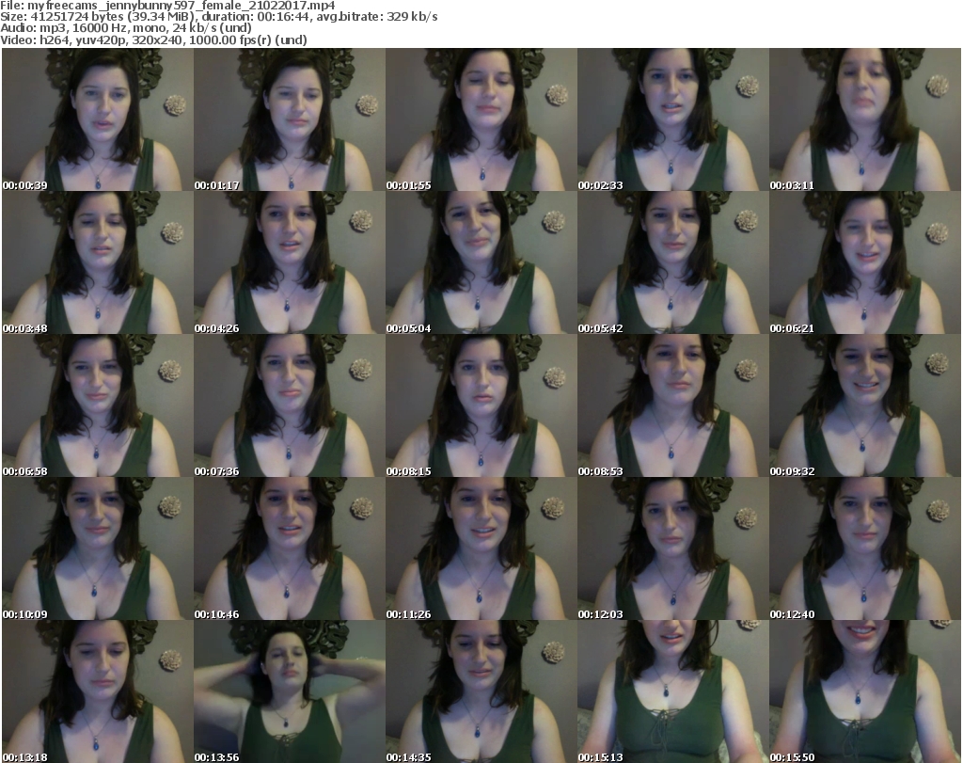
Task: Select the thumbnail at timestamp 00:13:56
Action: [x=290, y=691]
